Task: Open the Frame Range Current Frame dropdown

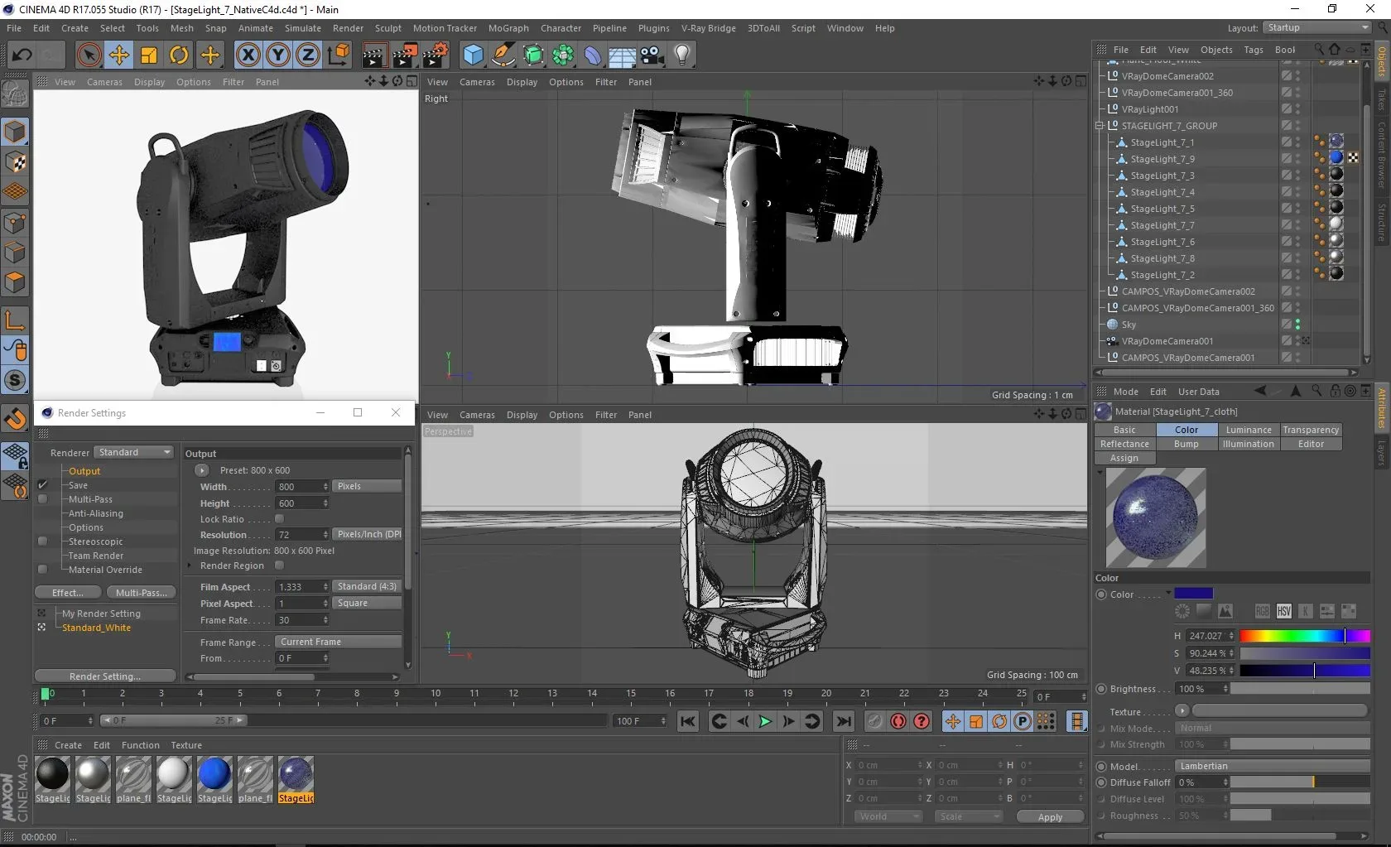Action: pyautogui.click(x=338, y=642)
